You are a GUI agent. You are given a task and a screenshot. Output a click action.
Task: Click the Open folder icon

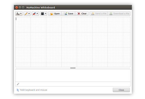click(x=51, y=14)
